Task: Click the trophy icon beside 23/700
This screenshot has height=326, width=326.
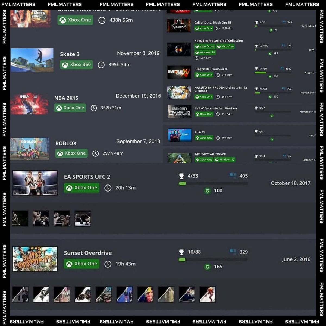Action: click(x=256, y=46)
